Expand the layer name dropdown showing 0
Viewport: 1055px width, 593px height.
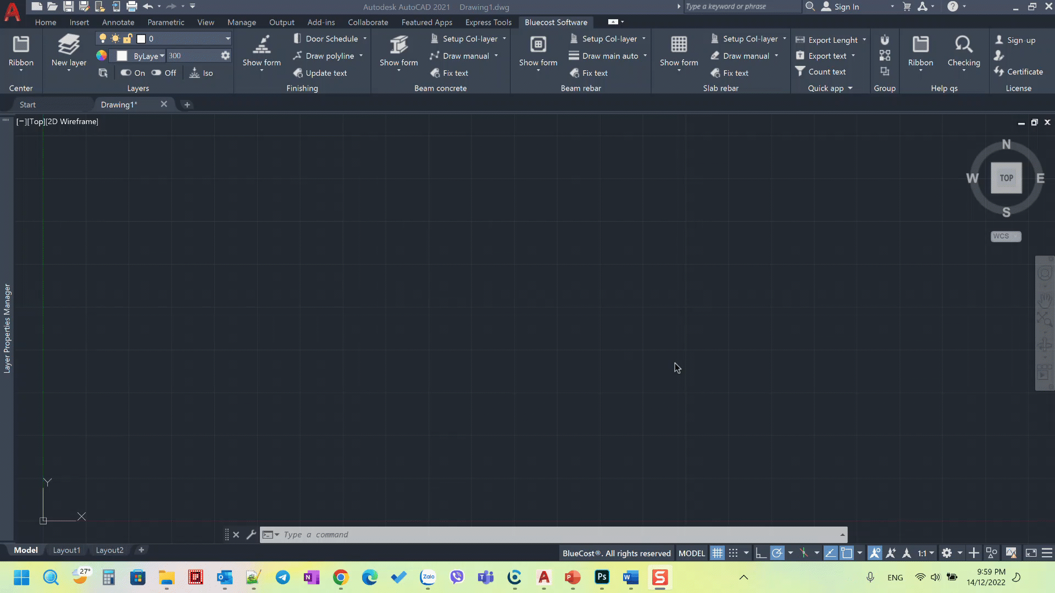point(227,39)
